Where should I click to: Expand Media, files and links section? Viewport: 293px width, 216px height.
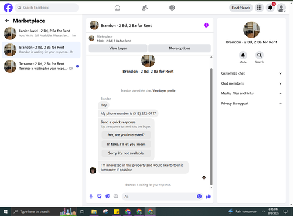(x=251, y=93)
